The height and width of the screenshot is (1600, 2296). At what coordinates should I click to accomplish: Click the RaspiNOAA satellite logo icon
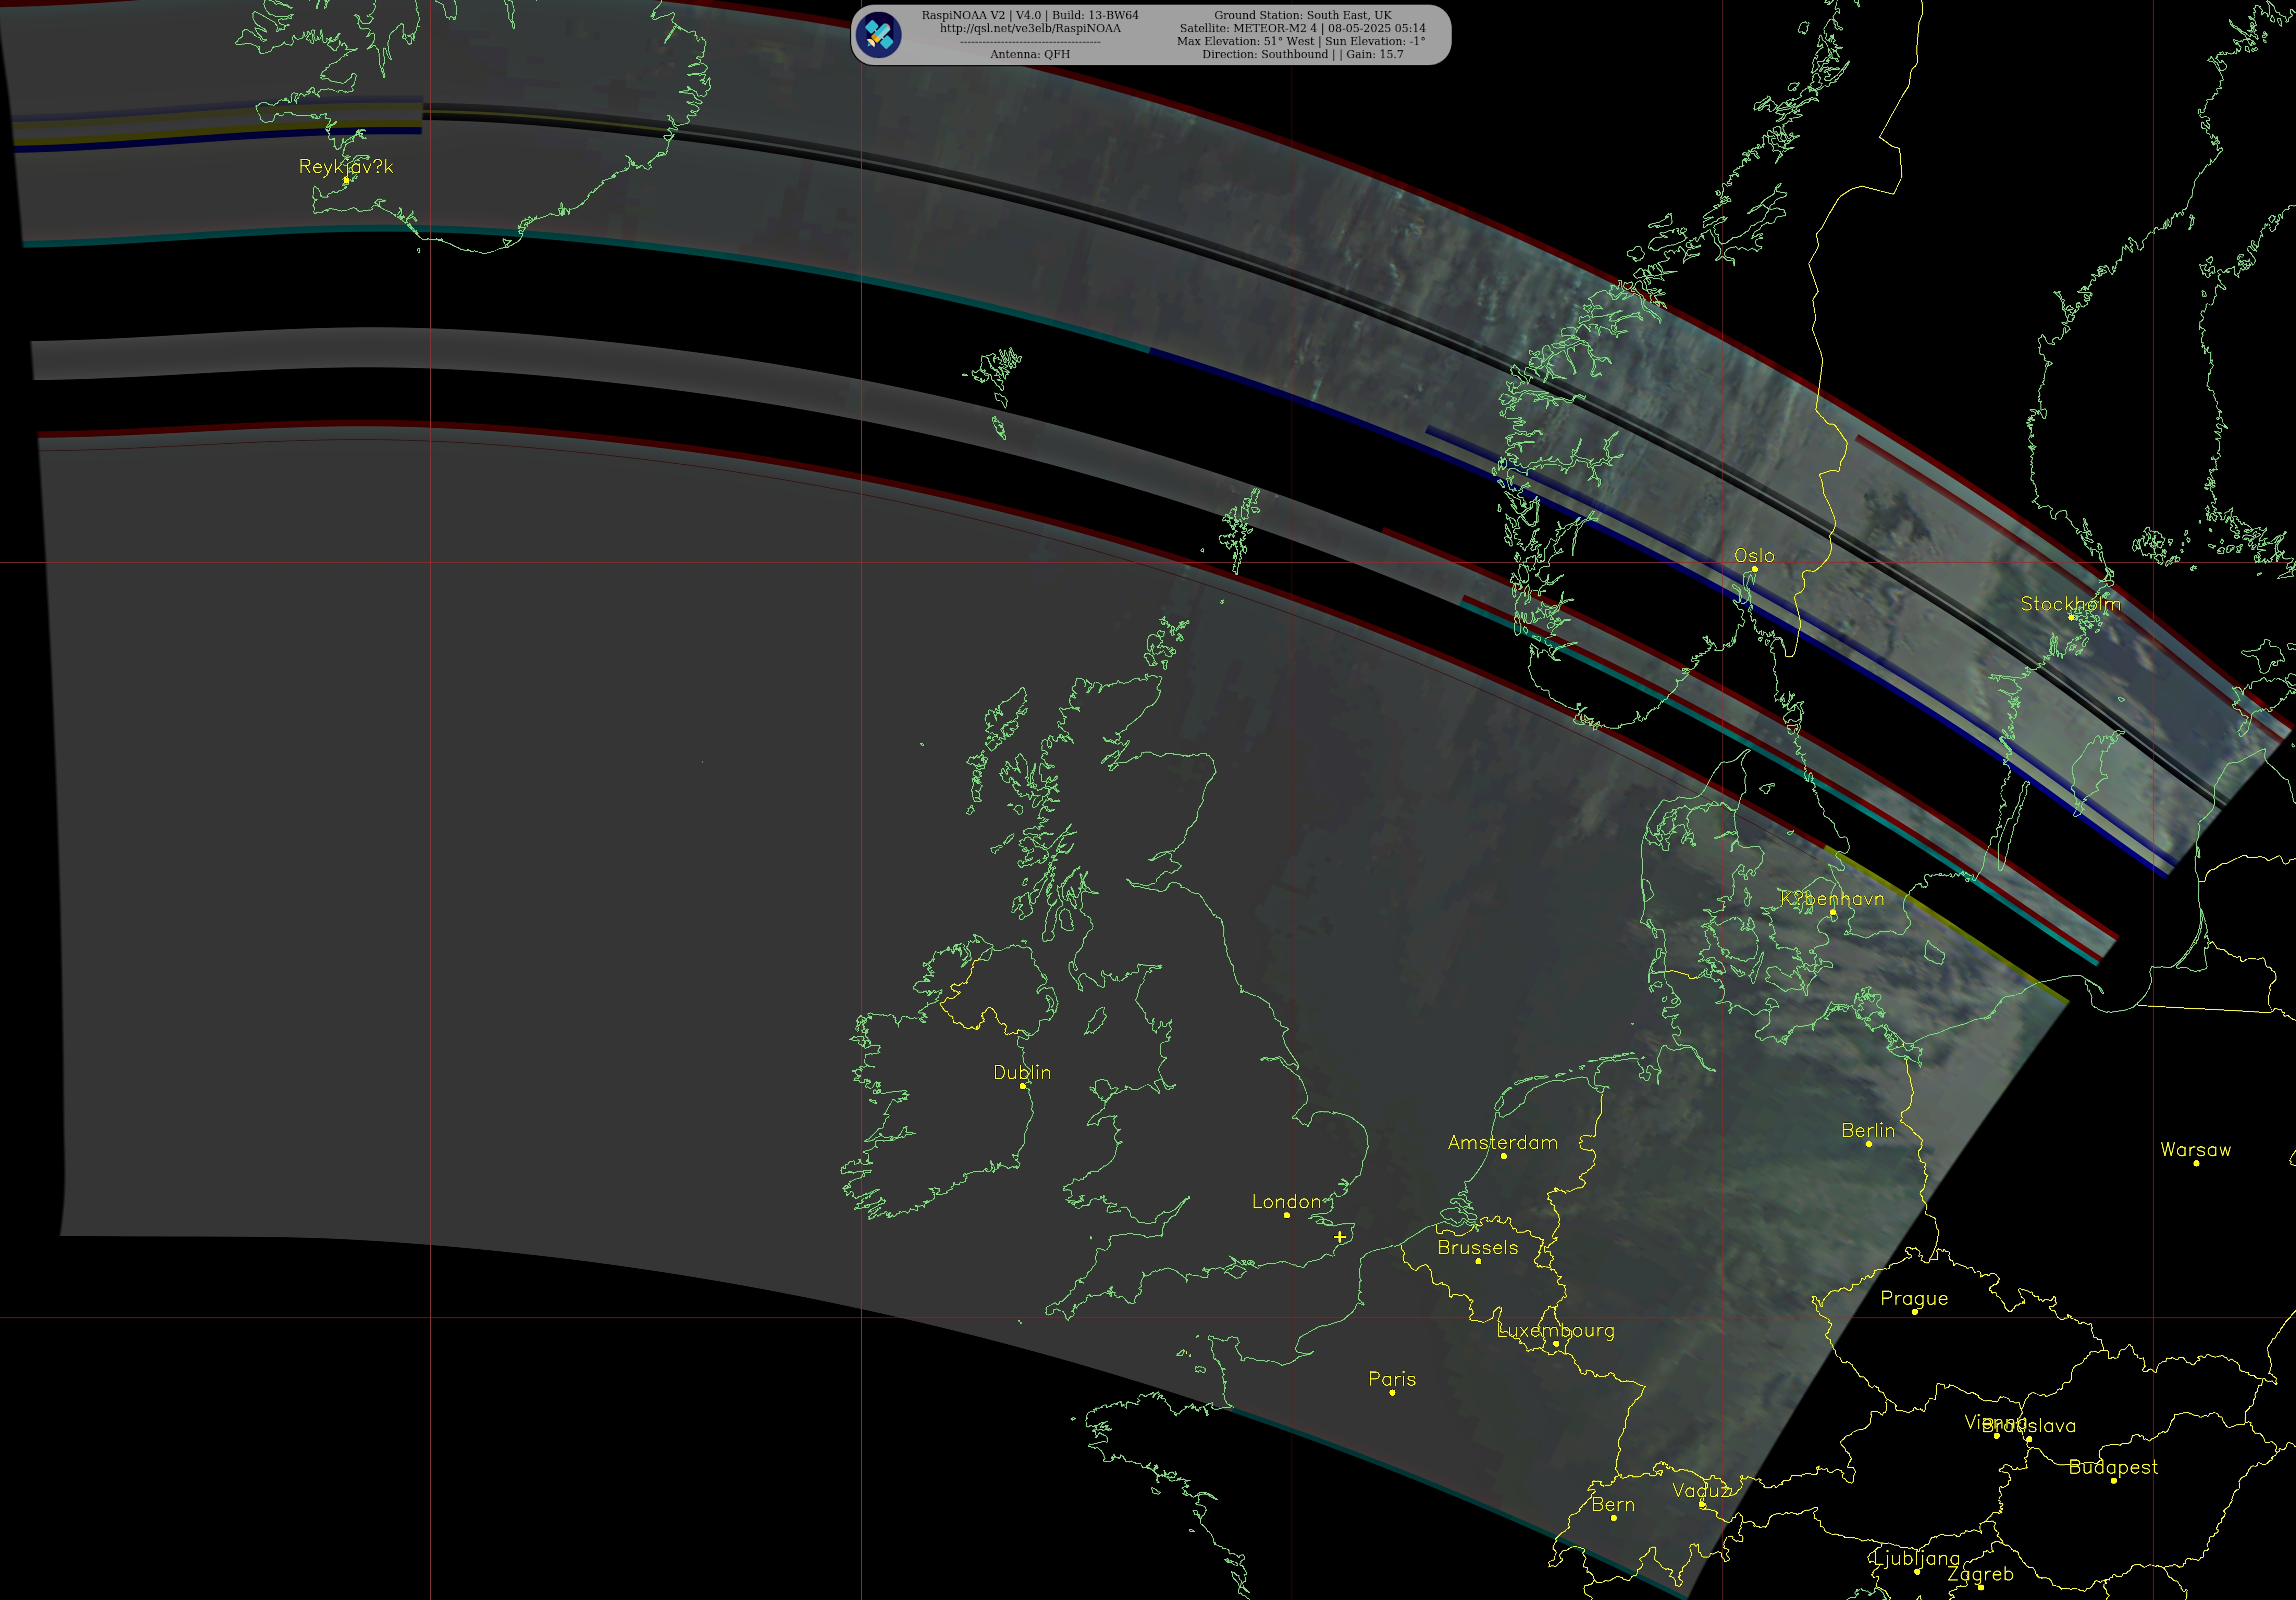(x=879, y=35)
